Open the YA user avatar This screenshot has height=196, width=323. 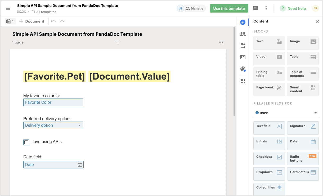pos(315,8)
